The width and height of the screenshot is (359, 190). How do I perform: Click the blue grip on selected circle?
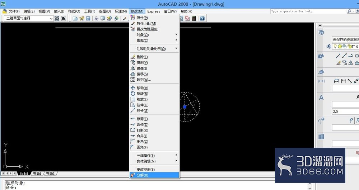[185, 107]
